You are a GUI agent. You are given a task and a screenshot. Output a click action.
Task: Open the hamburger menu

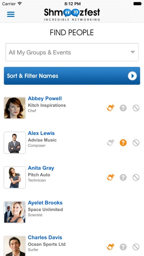pos(11,14)
